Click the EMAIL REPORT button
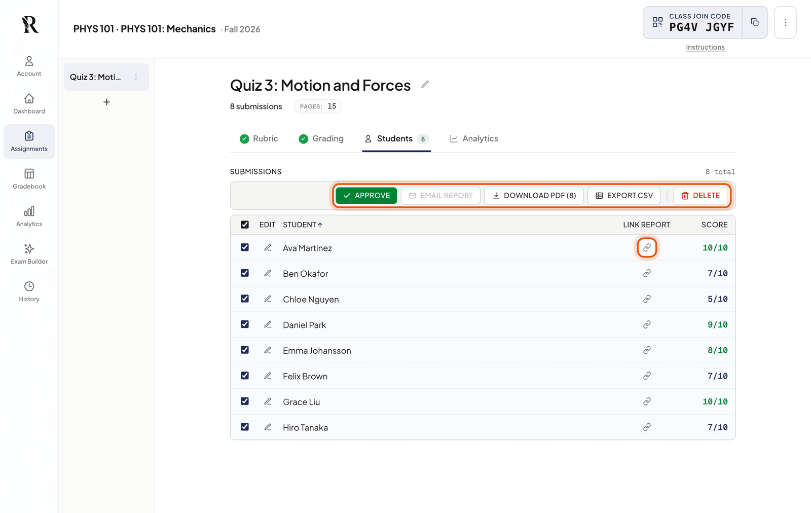The width and height of the screenshot is (811, 513). [x=440, y=196]
